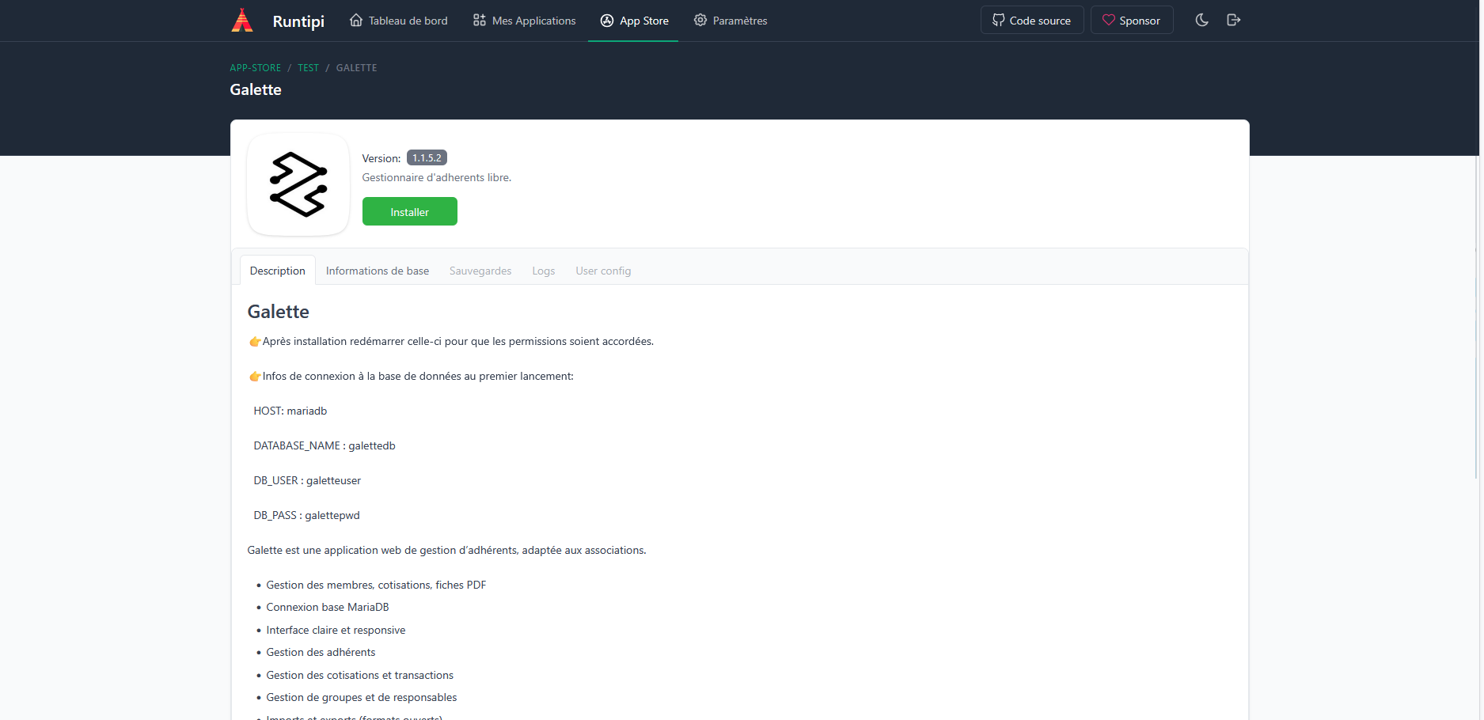Click 'Gestion de groupes et de responsables'
The width and height of the screenshot is (1484, 720).
coord(362,697)
